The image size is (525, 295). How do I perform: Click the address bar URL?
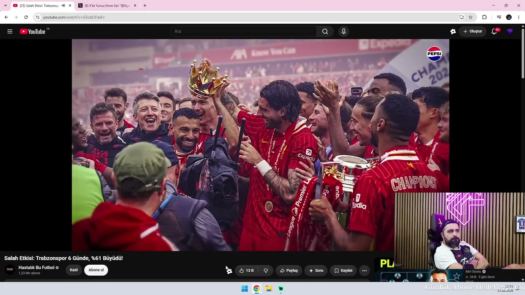(x=74, y=17)
